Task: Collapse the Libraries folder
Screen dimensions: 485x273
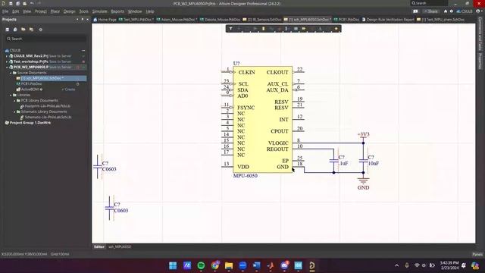Action: pyautogui.click(x=11, y=95)
